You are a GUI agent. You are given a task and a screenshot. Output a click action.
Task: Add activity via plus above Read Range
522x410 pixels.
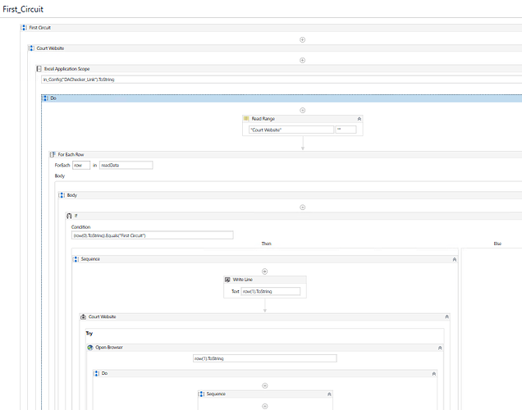[302, 111]
